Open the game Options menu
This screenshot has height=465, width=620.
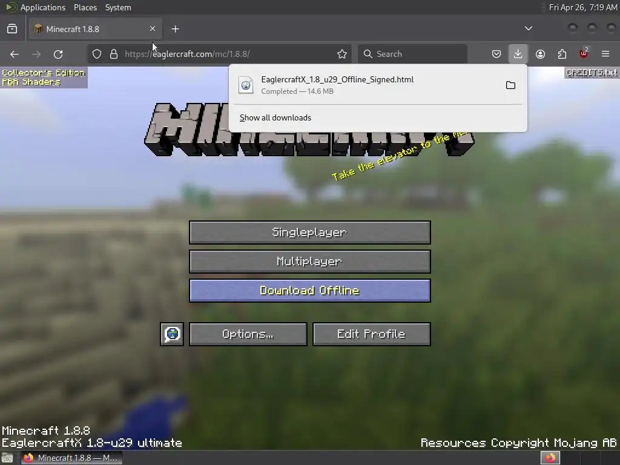coord(248,334)
